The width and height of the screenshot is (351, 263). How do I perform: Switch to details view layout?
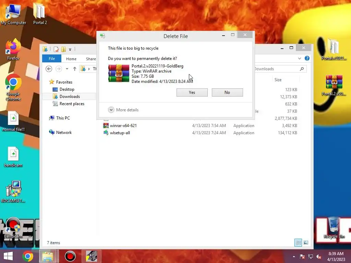pyautogui.click(x=298, y=242)
